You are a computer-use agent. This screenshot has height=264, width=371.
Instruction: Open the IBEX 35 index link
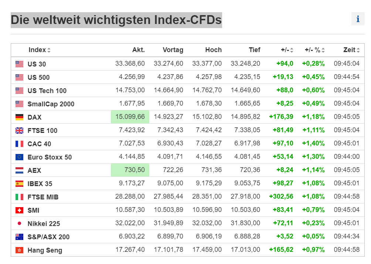click(40, 184)
